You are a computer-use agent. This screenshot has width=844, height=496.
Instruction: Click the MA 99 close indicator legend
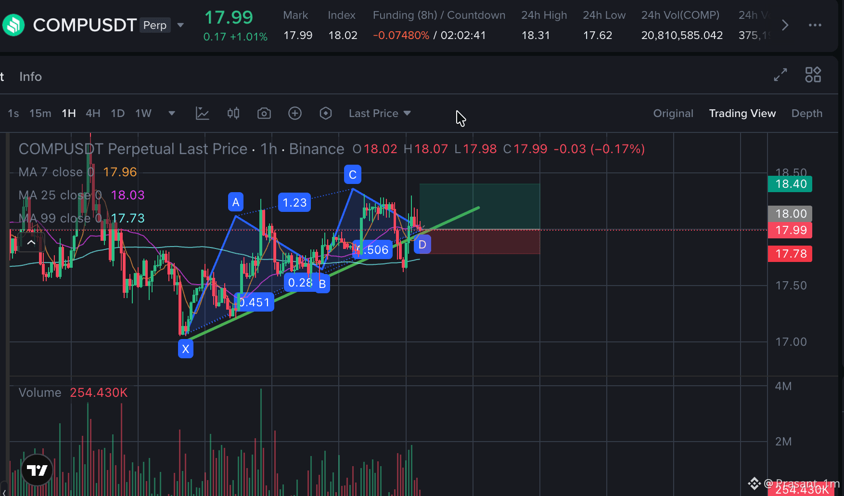[82, 218]
